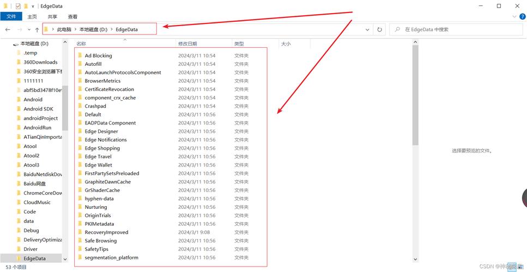This screenshot has height=272, width=527.
Task: Select the Edge Wallet folder icon
Action: (x=80, y=165)
